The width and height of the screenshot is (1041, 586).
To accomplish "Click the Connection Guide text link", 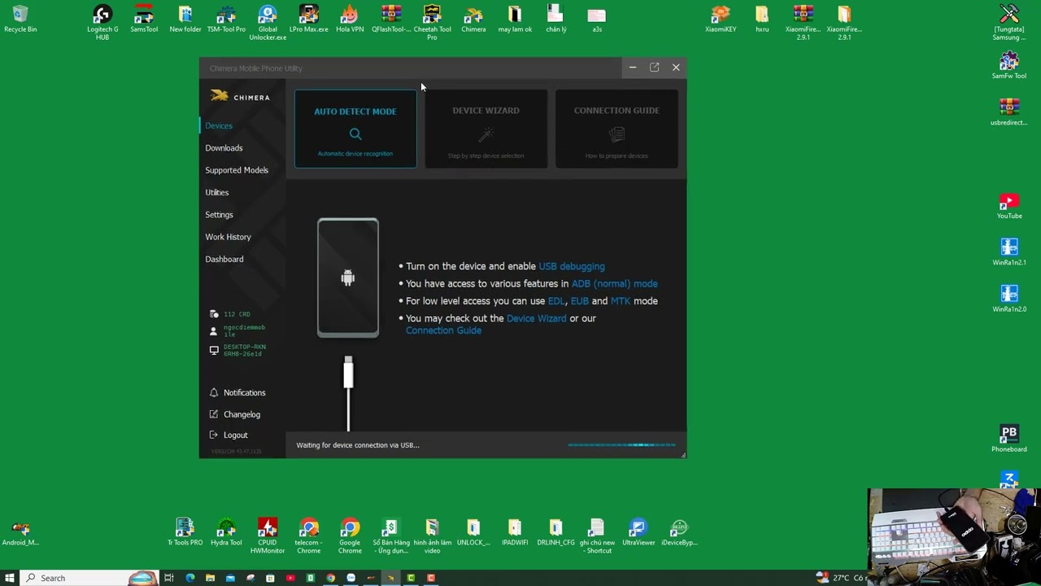I will [443, 330].
